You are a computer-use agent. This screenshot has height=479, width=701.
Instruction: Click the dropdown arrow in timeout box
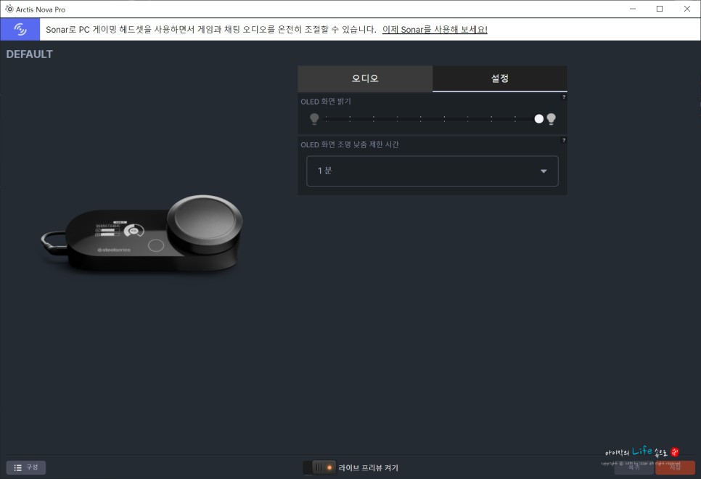pyautogui.click(x=544, y=171)
